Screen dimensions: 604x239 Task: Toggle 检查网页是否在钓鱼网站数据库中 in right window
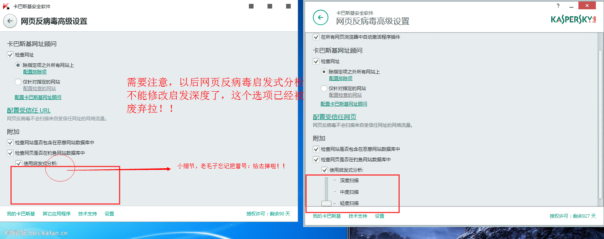point(316,159)
